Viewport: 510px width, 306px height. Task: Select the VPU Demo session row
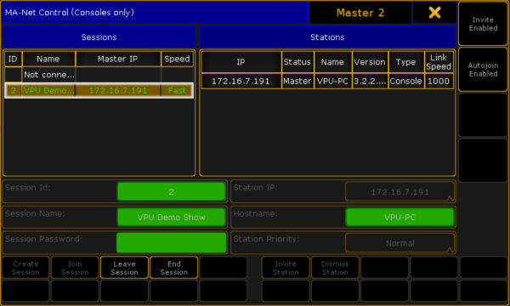[x=99, y=90]
